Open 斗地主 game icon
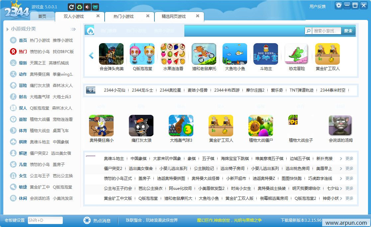Screen dimensions: 371x227 pyautogui.click(x=266, y=54)
